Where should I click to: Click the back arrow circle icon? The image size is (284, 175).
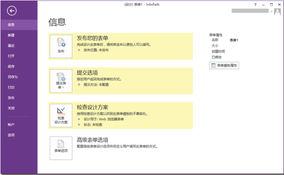pyautogui.click(x=12, y=11)
